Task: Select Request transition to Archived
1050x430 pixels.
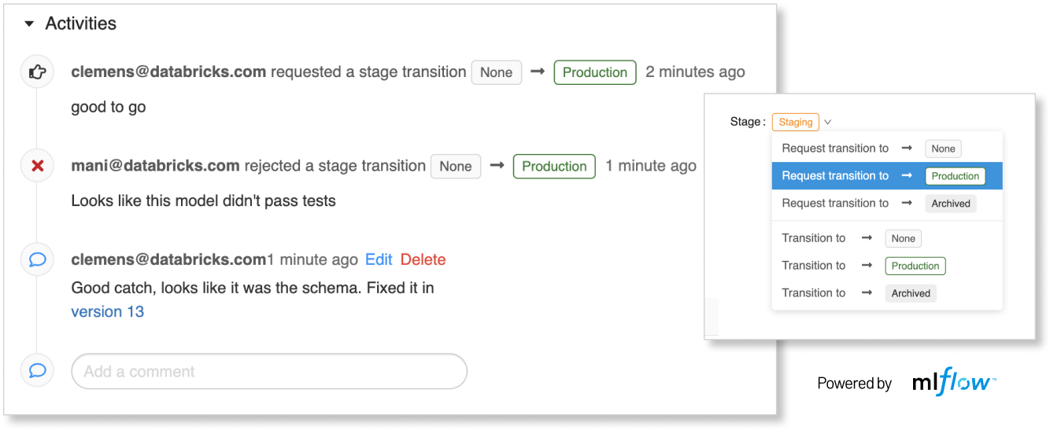Action: click(878, 204)
